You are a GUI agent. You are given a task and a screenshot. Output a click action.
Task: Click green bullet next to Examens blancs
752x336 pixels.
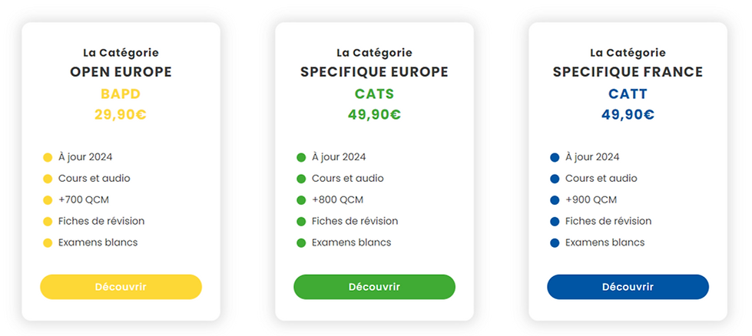(x=301, y=243)
